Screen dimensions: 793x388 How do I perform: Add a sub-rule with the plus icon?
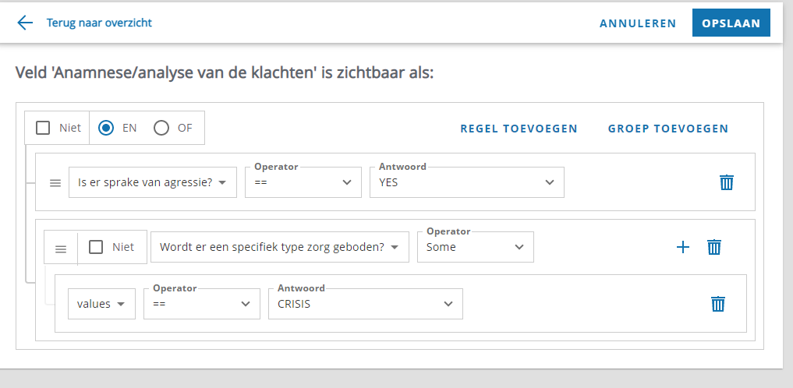coord(683,247)
